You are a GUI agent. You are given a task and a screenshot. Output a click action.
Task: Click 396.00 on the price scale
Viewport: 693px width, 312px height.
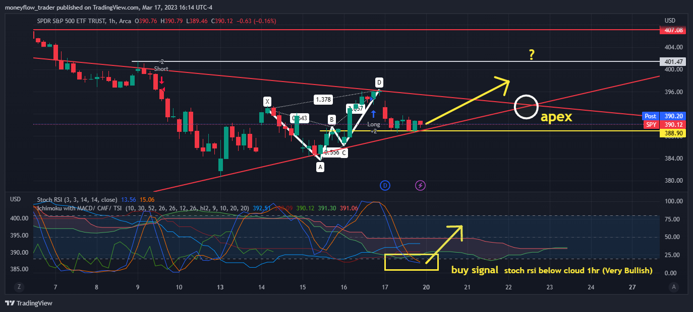click(x=674, y=92)
